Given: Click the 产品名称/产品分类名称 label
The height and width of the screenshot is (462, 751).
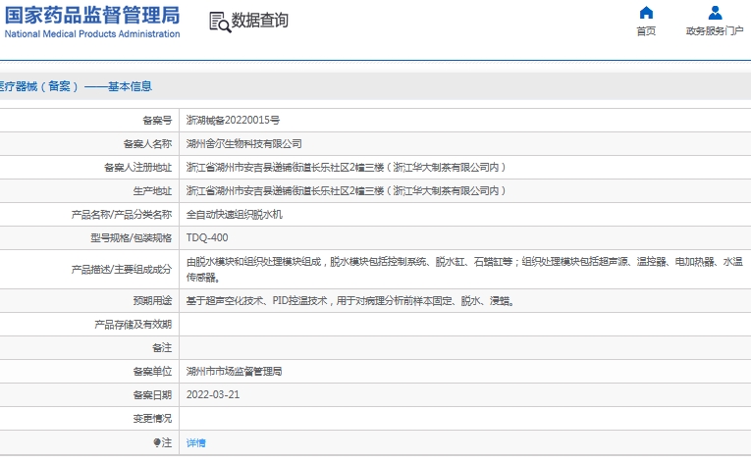Looking at the screenshot, I should pyautogui.click(x=122, y=215).
